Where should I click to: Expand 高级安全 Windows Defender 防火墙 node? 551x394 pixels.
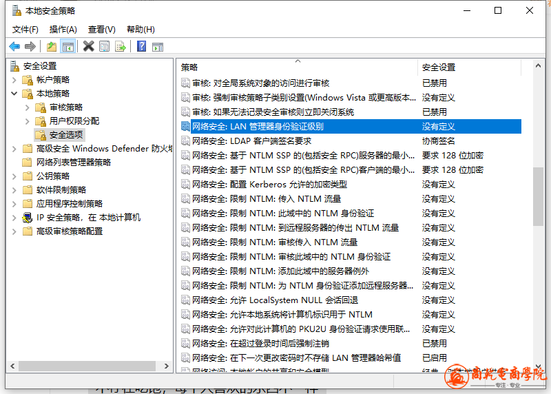(14, 149)
